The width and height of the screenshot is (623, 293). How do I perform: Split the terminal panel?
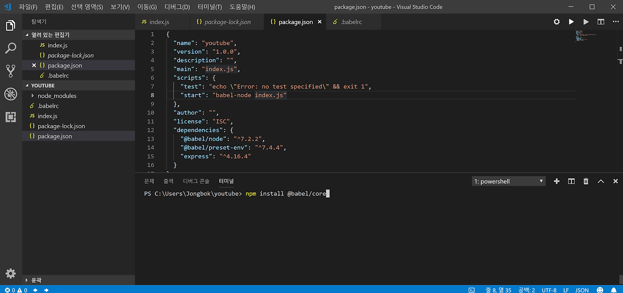pos(571,181)
